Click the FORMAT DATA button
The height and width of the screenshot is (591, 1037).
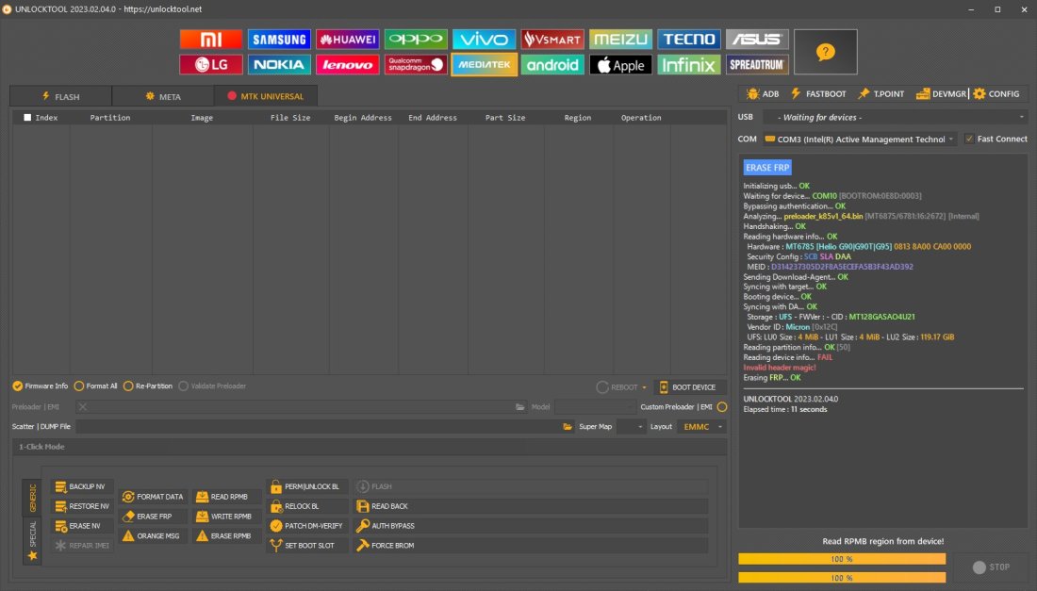(x=154, y=497)
